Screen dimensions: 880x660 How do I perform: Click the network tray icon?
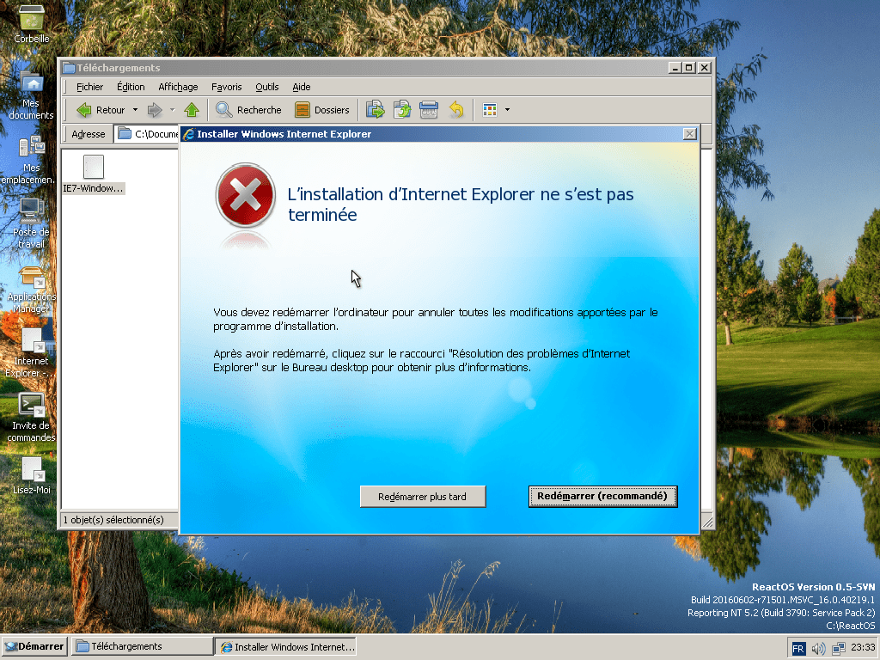click(x=839, y=649)
